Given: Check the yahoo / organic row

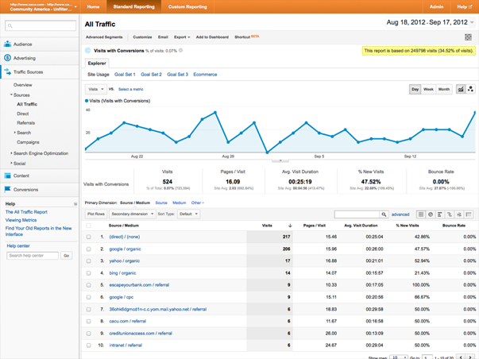Looking at the screenshot, I should 89,261.
